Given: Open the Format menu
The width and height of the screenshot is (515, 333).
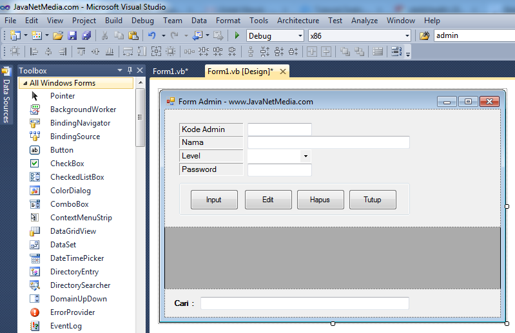Looking at the screenshot, I should coord(228,21).
